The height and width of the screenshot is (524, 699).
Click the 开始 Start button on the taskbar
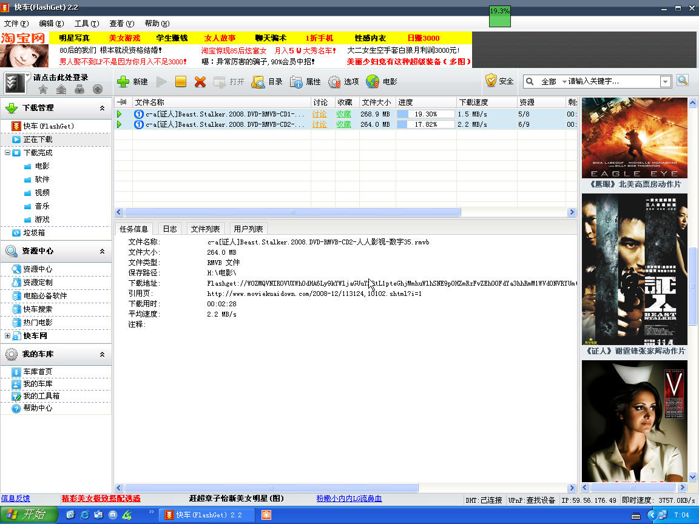(x=29, y=515)
